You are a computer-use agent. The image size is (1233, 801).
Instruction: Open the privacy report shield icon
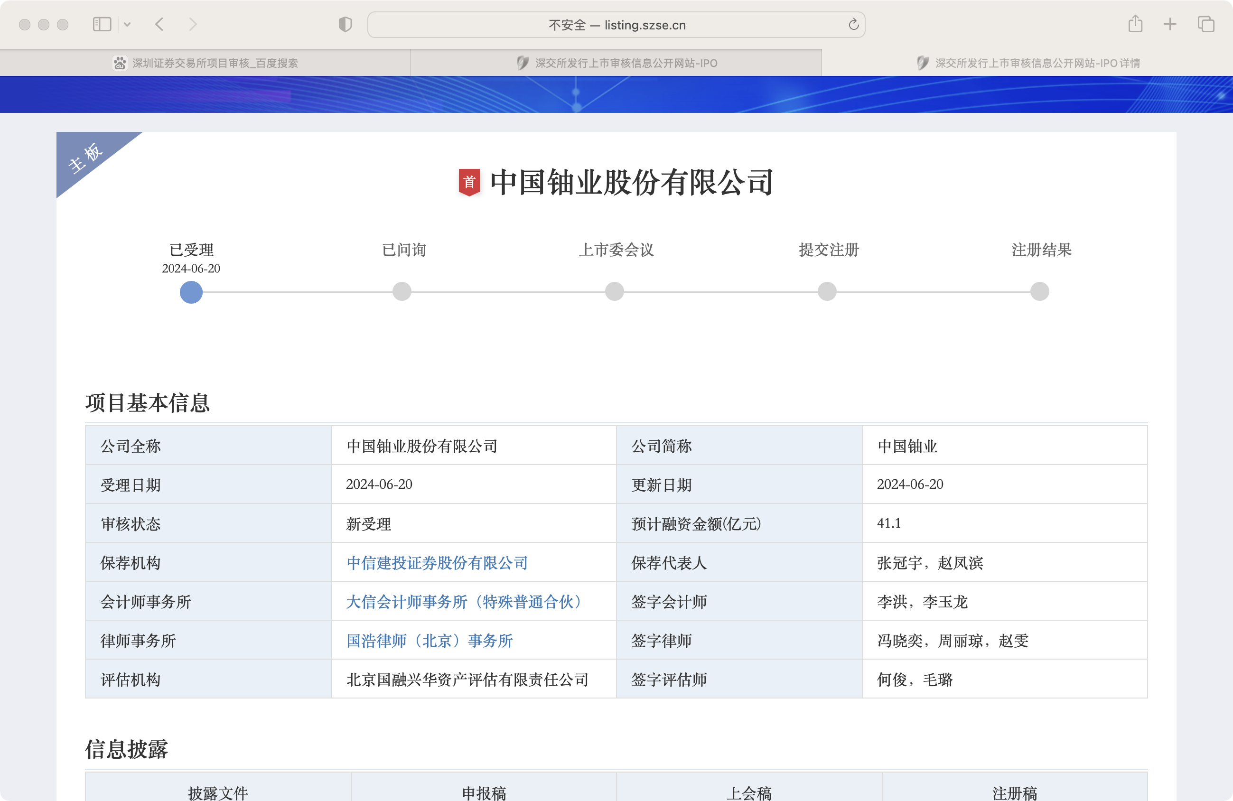click(345, 24)
